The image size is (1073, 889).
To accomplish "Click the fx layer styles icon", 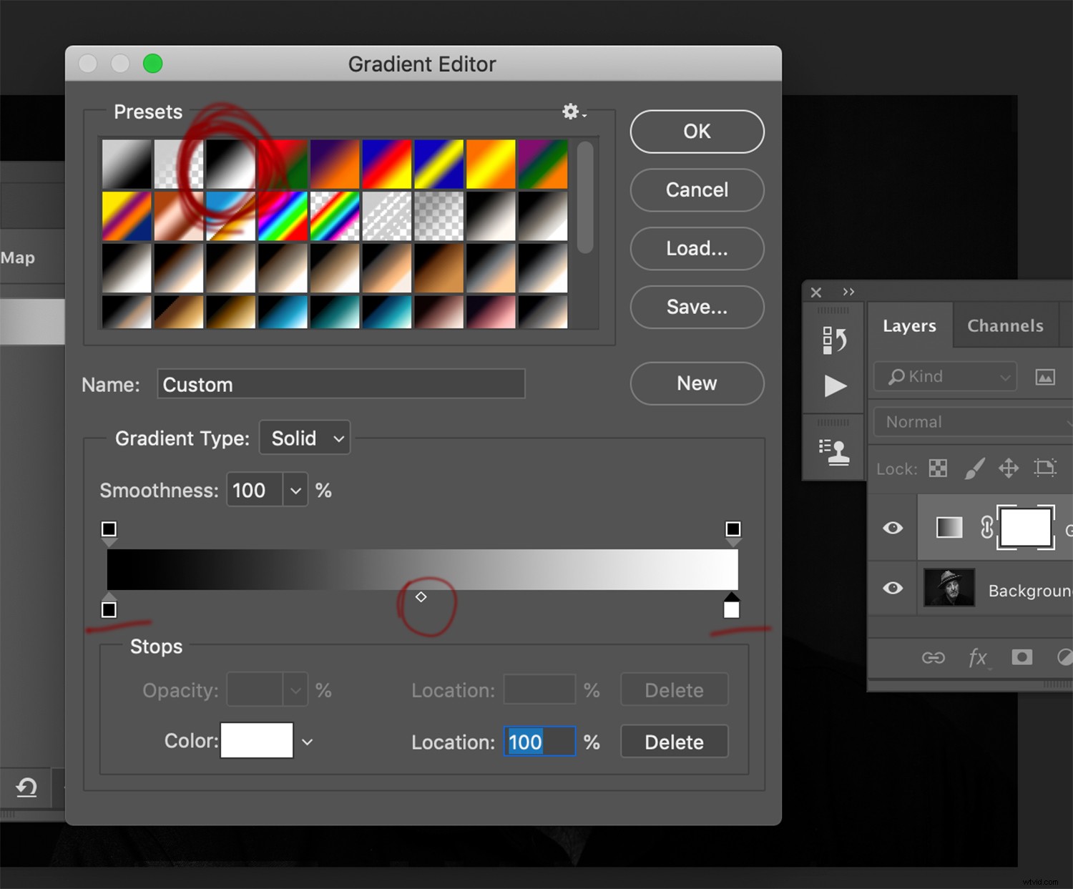I will click(978, 657).
